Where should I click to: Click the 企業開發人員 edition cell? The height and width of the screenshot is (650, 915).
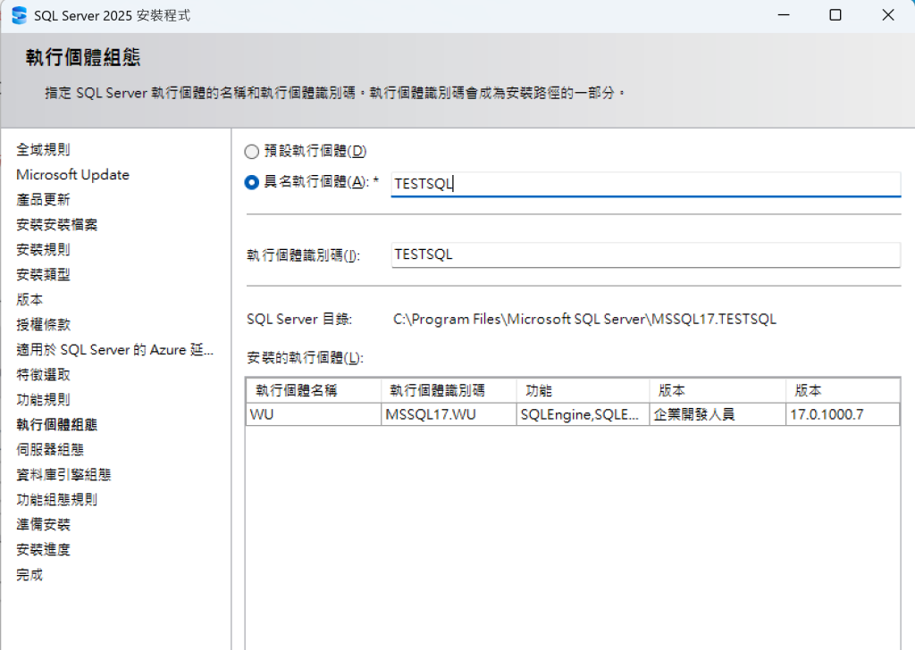coord(718,414)
